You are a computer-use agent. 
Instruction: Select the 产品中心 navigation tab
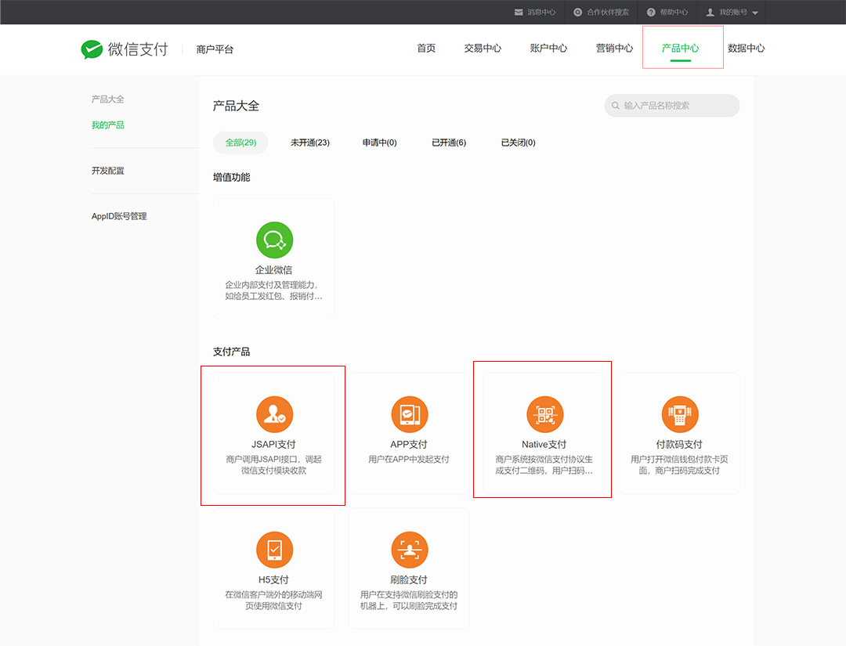681,49
